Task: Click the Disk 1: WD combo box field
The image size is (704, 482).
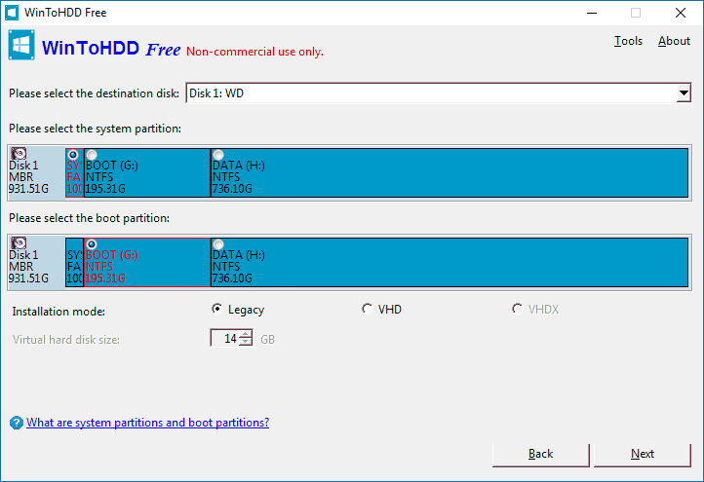Action: click(438, 93)
